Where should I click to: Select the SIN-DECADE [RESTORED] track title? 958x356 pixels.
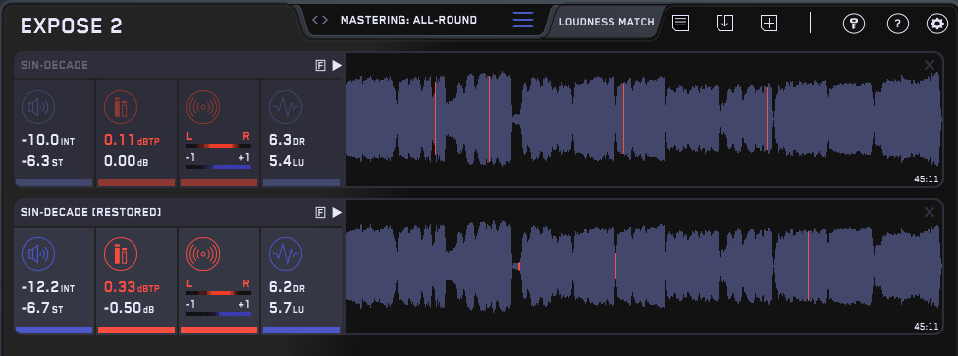[x=90, y=213]
